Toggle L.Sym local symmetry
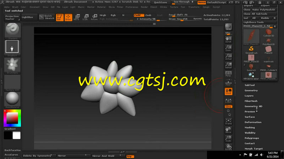This screenshot has height=159, width=284. tap(228, 100)
